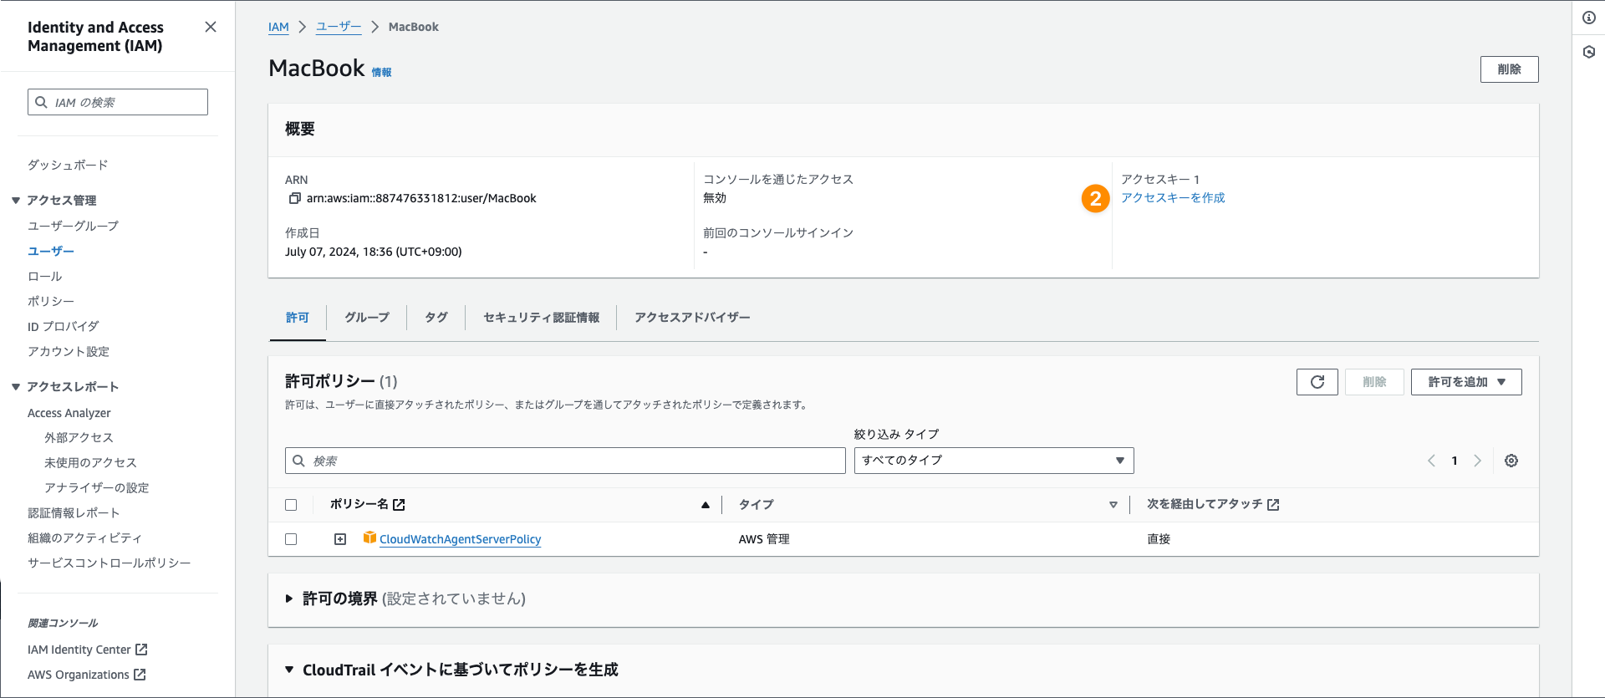This screenshot has width=1605, height=698.
Task: Open AWS Organizations link
Action: coord(79,675)
